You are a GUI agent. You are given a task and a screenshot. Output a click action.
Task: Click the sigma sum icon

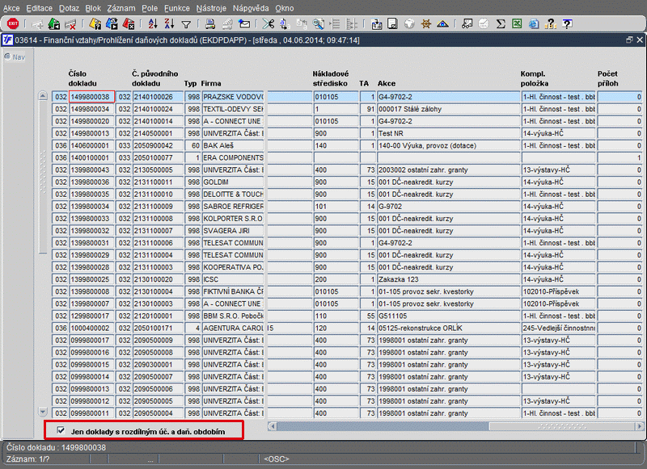click(x=501, y=24)
